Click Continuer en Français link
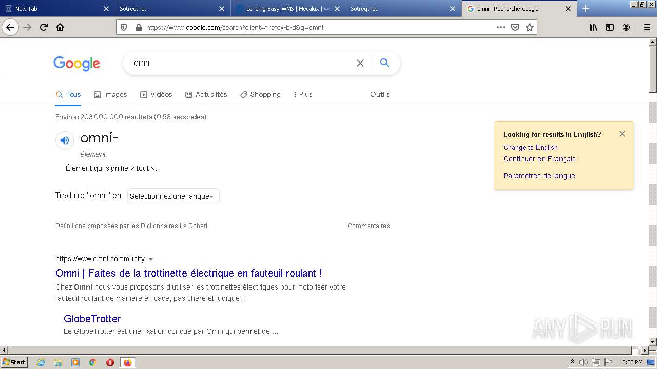Image resolution: width=657 pixels, height=369 pixels. 539,159
